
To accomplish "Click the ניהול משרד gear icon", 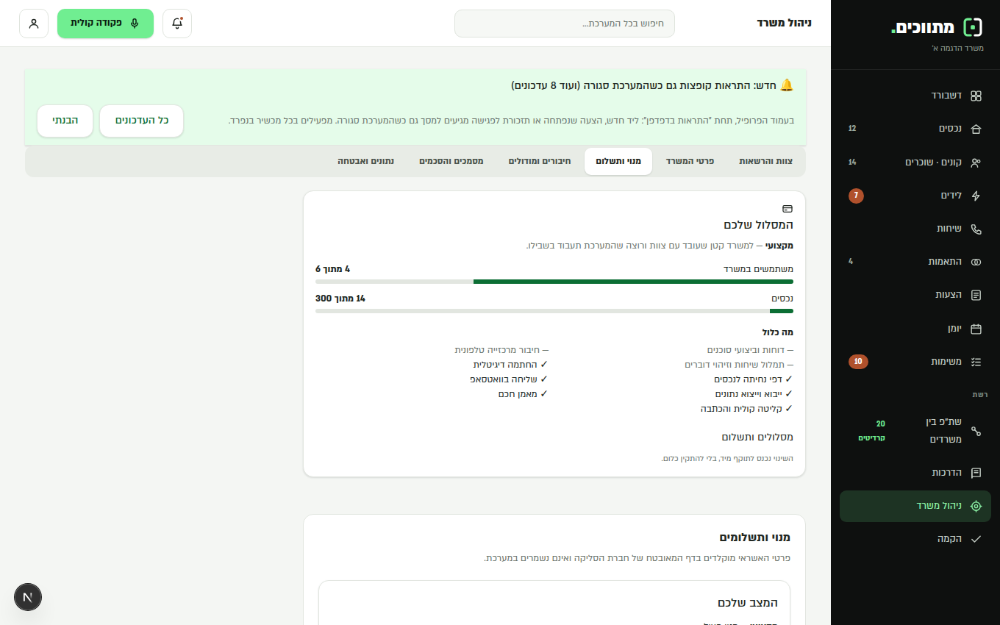I will 976,506.
